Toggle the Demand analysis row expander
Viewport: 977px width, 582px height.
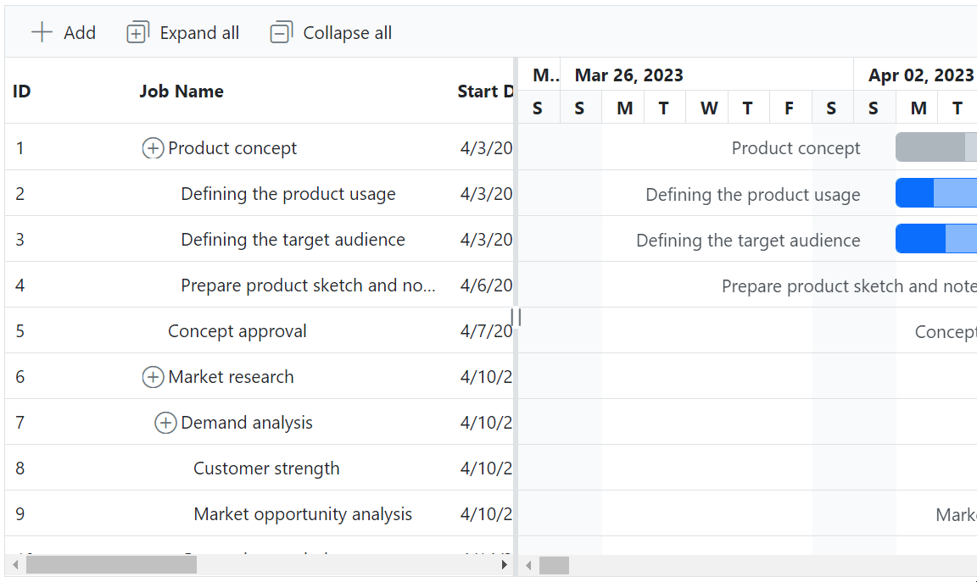tap(165, 423)
